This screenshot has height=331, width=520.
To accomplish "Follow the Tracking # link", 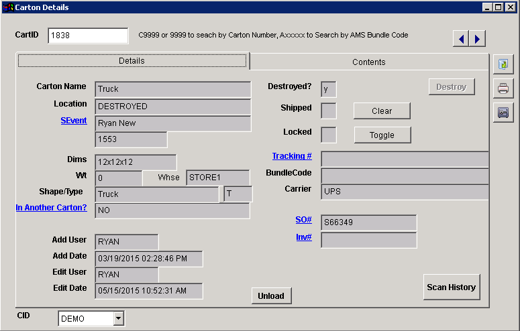I will (x=291, y=156).
